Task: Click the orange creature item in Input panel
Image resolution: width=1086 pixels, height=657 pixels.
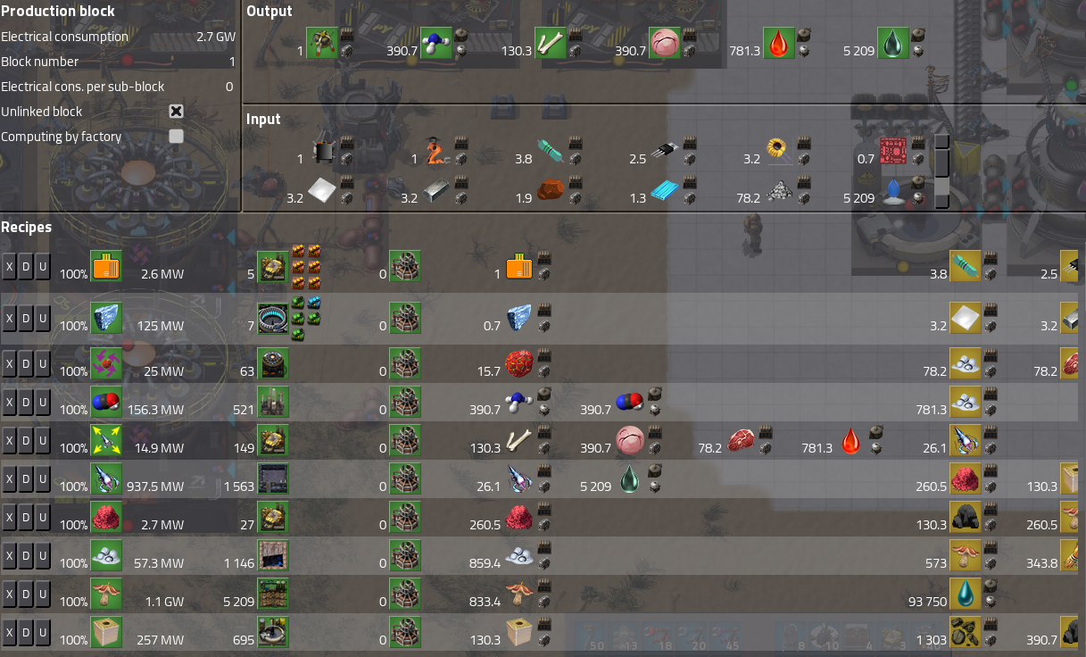Action: (437, 151)
